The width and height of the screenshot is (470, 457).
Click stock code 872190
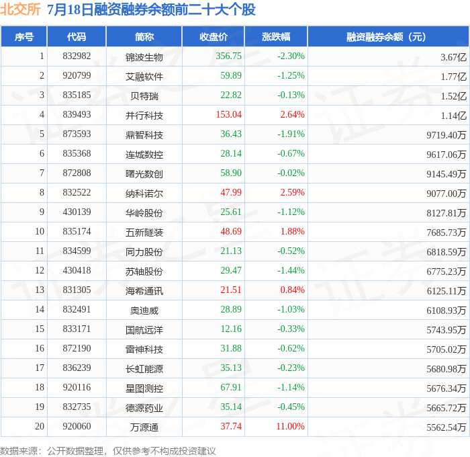[77, 349]
